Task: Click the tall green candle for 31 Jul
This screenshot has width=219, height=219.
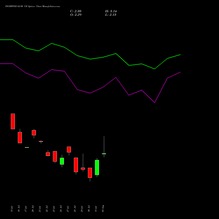Action: [x=97, y=167]
